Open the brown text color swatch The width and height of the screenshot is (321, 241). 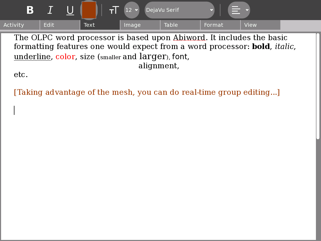[x=89, y=10]
